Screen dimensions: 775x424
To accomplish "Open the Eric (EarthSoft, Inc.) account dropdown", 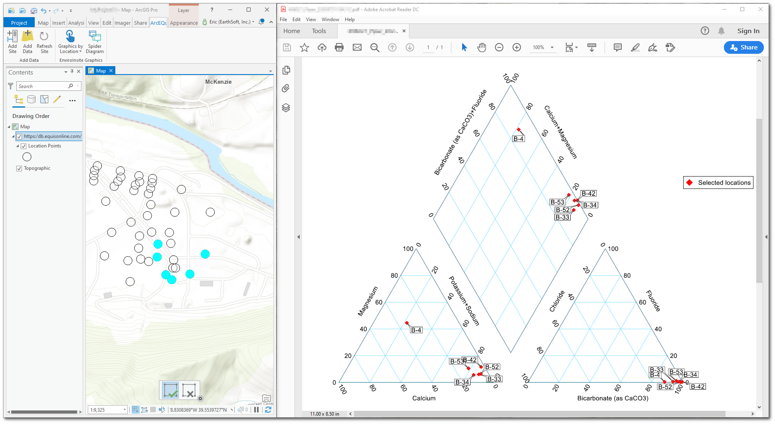I will pos(228,22).
